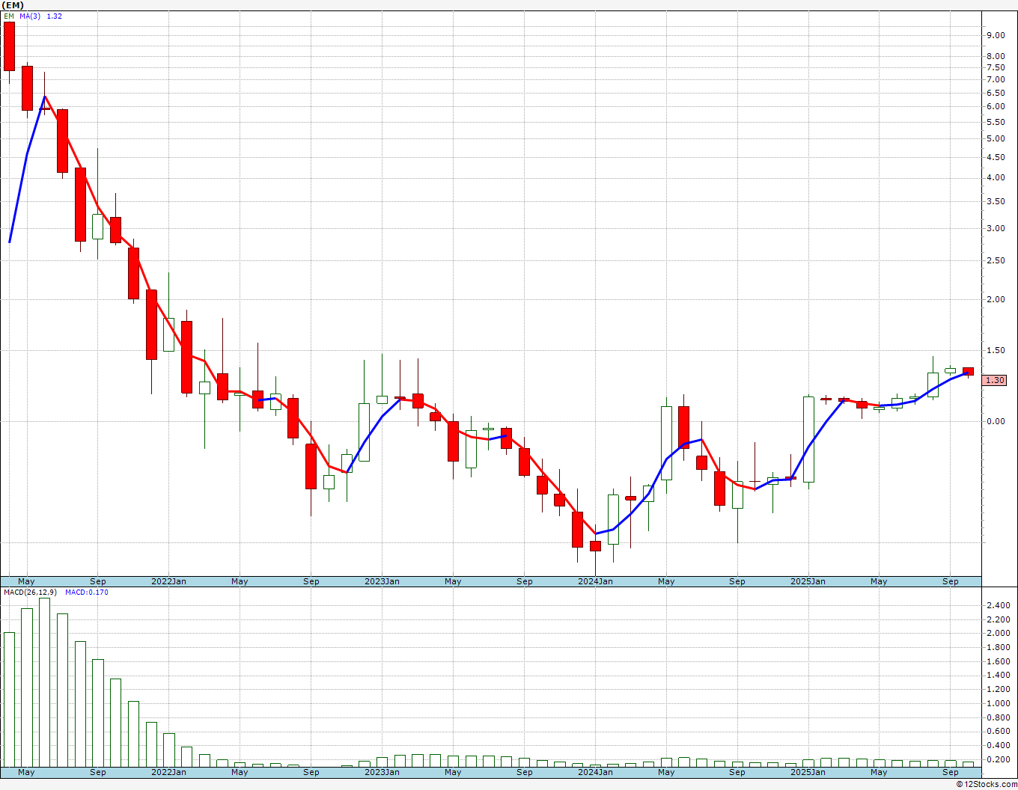The height and width of the screenshot is (790, 1018).
Task: Click the 4.50 price axis label
Action: [995, 157]
